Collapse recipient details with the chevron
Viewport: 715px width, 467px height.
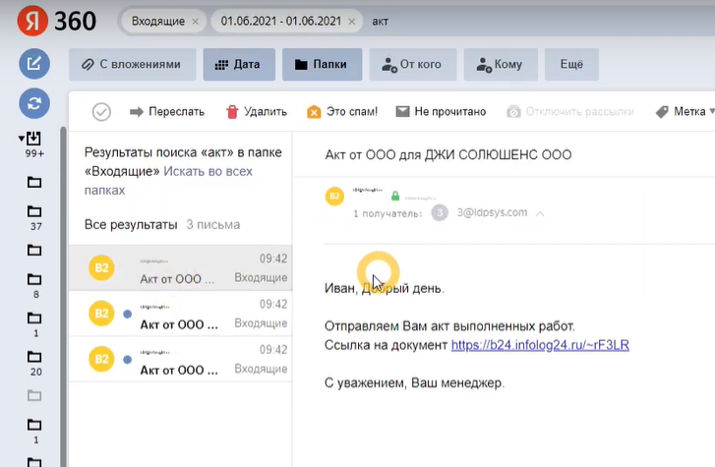[540, 213]
